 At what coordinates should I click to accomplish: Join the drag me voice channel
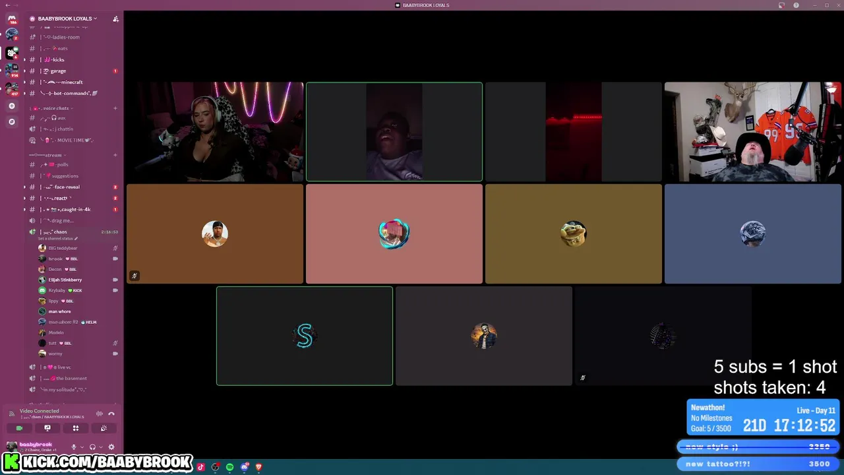[x=74, y=220]
